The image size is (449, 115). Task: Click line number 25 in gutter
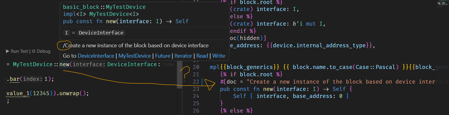coord(196,103)
